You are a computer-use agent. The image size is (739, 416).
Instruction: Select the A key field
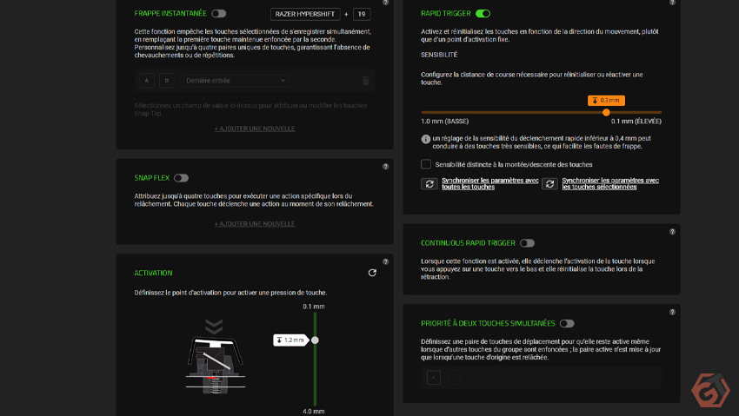[147, 81]
